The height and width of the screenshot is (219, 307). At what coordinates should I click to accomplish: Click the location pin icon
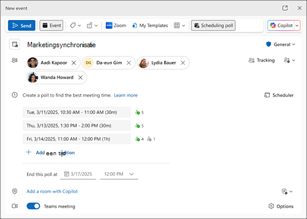pyautogui.click(x=15, y=191)
